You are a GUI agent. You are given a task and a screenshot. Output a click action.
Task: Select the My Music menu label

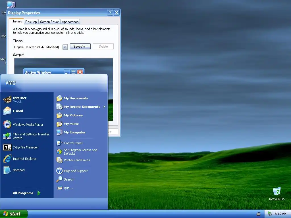(x=71, y=124)
